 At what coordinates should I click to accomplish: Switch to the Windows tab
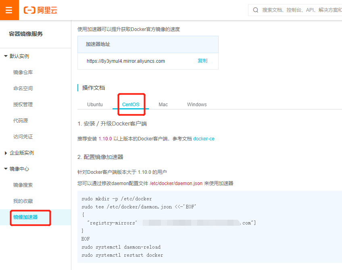[197, 105]
